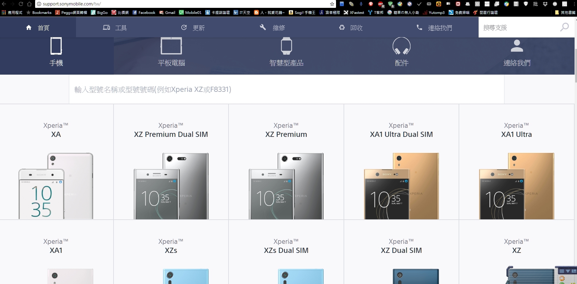This screenshot has height=284, width=577.
Task: Click the browser home icon
Action: tap(29, 4)
